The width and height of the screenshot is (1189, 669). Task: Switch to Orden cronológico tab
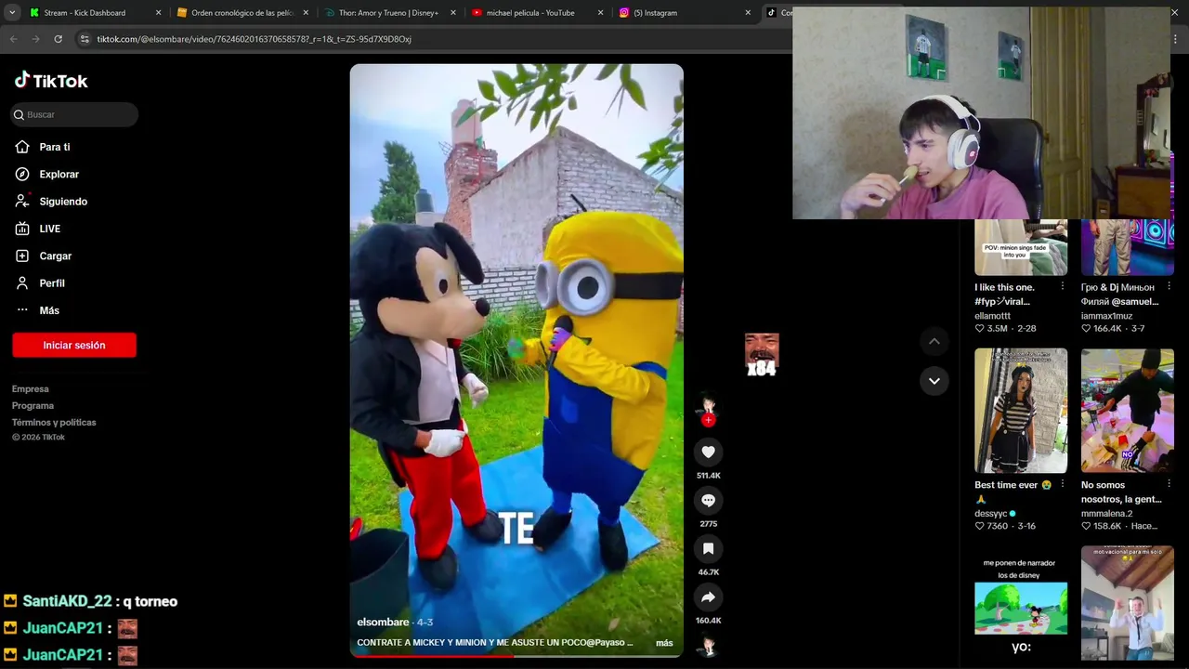(x=242, y=13)
